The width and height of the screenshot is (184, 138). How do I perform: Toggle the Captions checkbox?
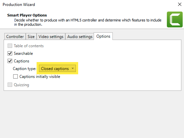coord(10,61)
